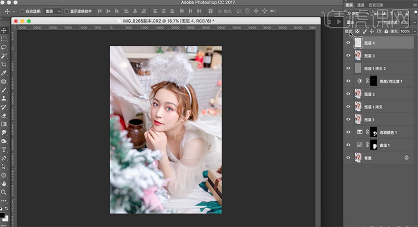Select the Ellipse shape tool
Screen dimensions: 418x227
click(x=3, y=175)
